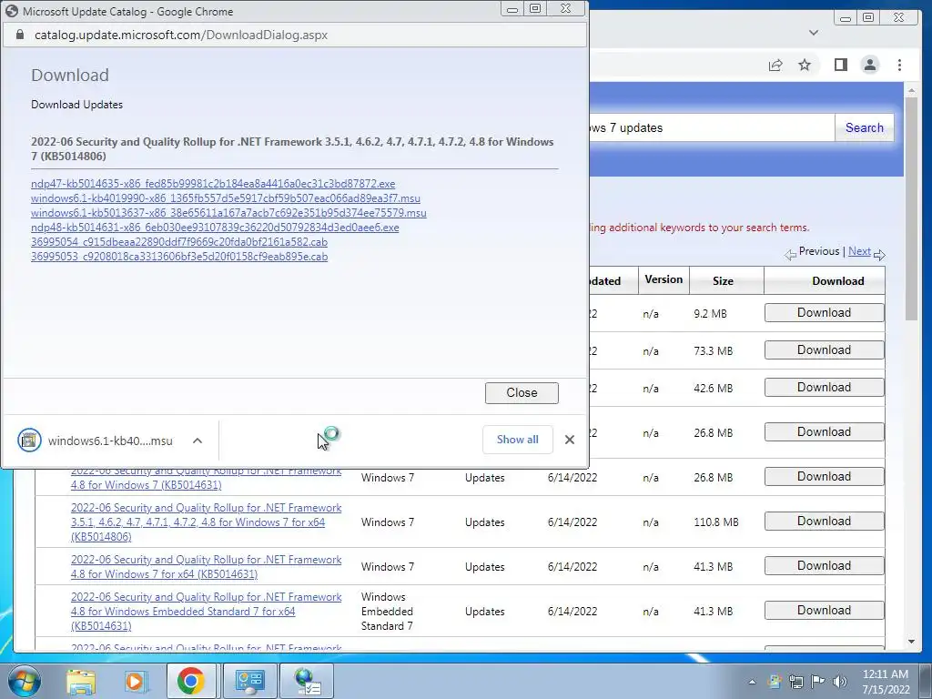Open the Action Center flag tray icon
The image size is (932, 699).
818,682
